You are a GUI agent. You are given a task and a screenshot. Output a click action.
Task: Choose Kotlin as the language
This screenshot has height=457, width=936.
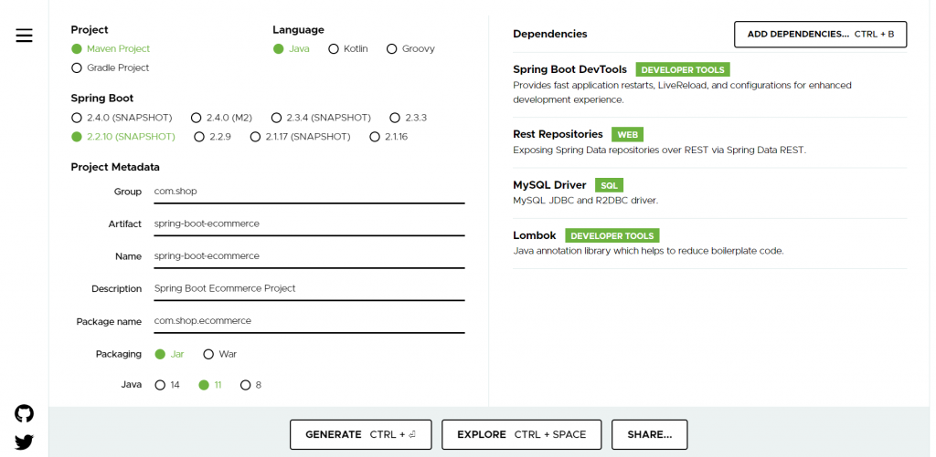[334, 49]
